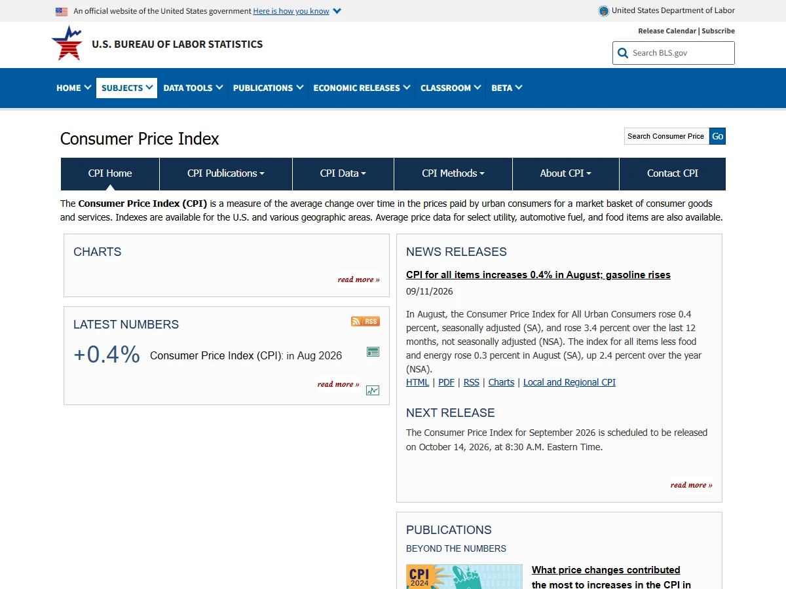
Task: Expand the Here is how you know chevron
Action: pyautogui.click(x=337, y=11)
